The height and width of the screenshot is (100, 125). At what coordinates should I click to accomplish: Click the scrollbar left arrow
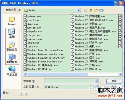tap(25, 74)
